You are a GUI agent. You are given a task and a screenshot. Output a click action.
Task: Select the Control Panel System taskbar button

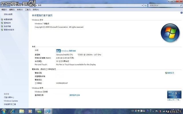coord(48,111)
